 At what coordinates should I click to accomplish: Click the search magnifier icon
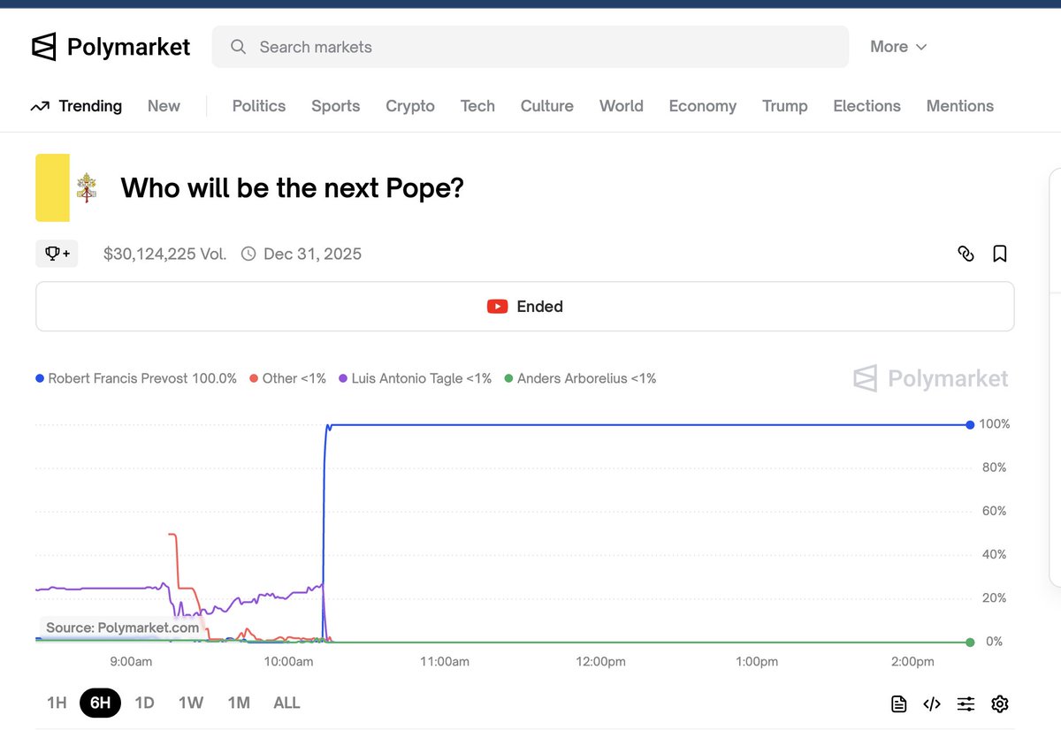[x=238, y=47]
